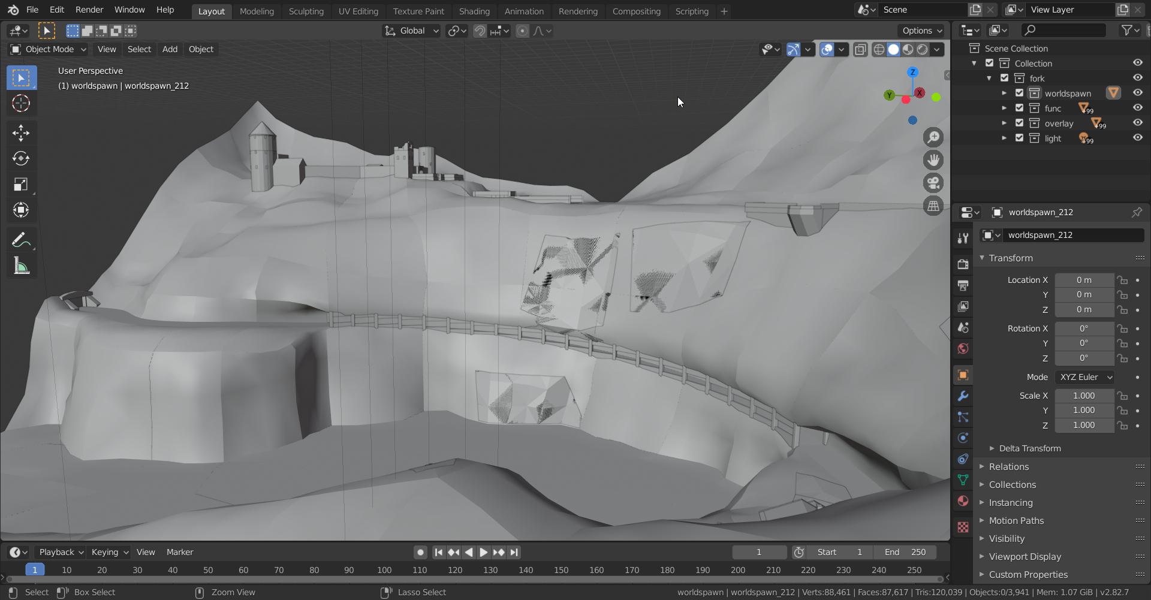Screen dimensions: 1151x600
Task: Switch perspective/orthographic grid gizmo
Action: 933,206
